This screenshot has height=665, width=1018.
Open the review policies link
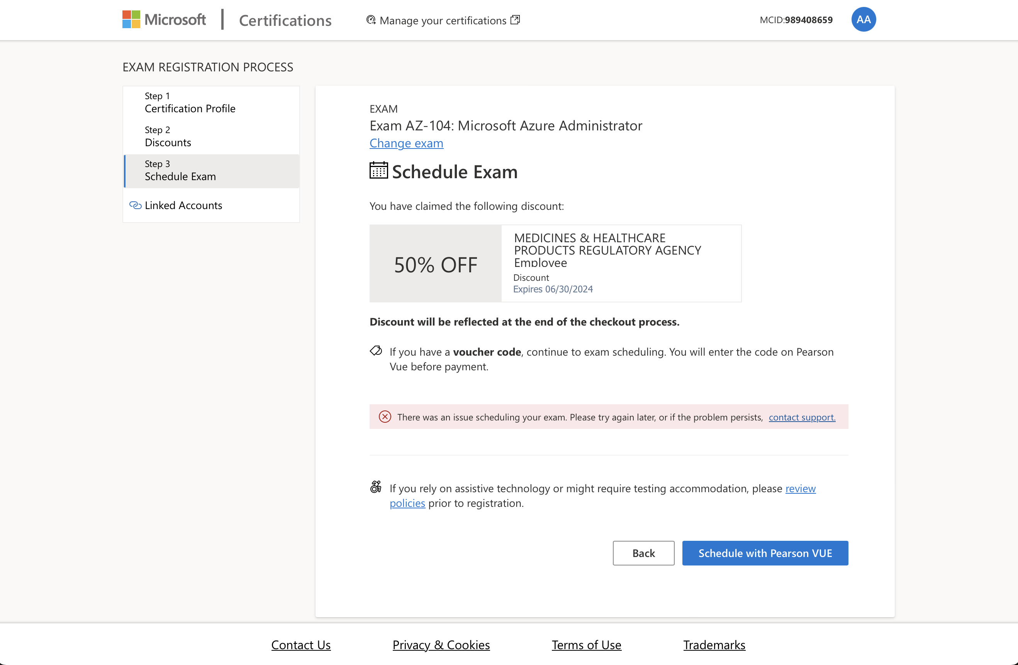(x=800, y=488)
